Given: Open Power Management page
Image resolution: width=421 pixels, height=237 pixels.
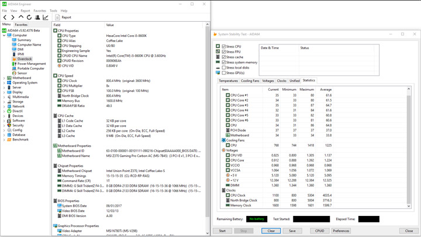Looking at the screenshot, I should coord(32,64).
